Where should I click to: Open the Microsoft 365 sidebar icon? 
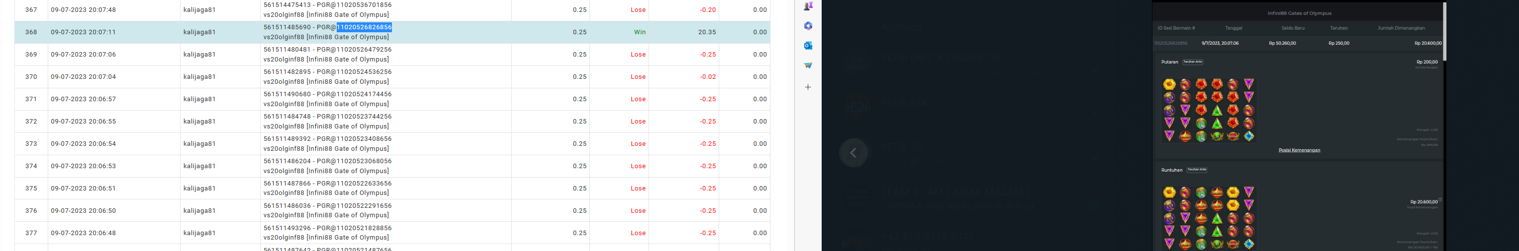tap(808, 26)
